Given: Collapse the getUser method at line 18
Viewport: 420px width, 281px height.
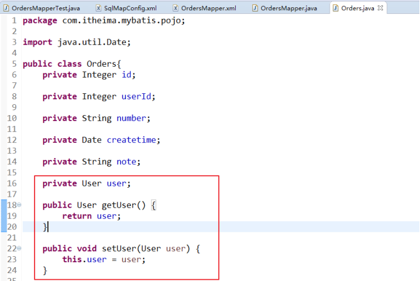Looking at the screenshot, I should (19, 205).
